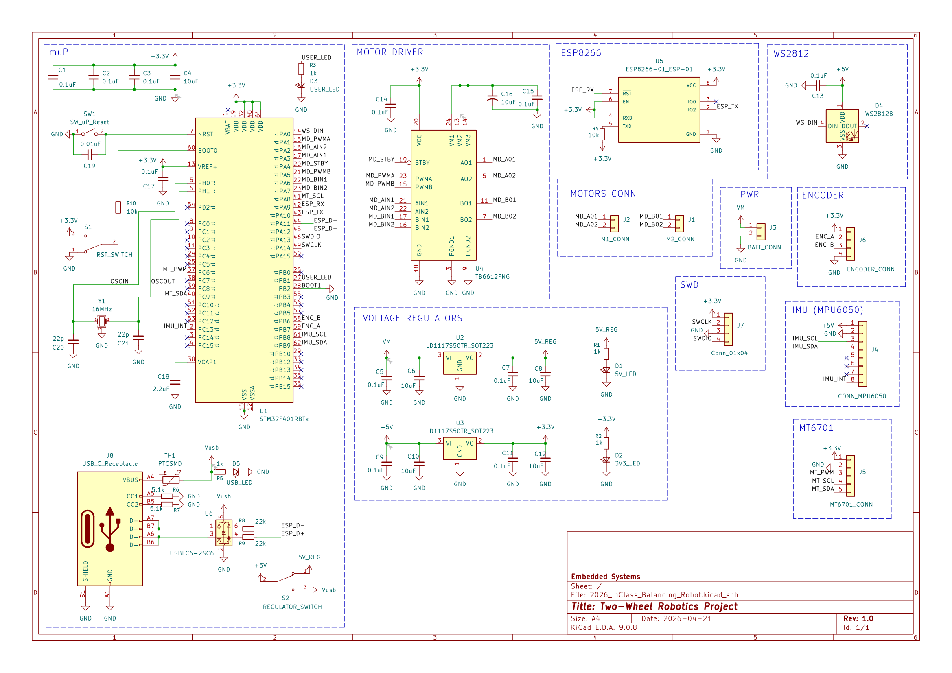
Task: Click the MD_STBY net label on U4
Action: [x=381, y=159]
